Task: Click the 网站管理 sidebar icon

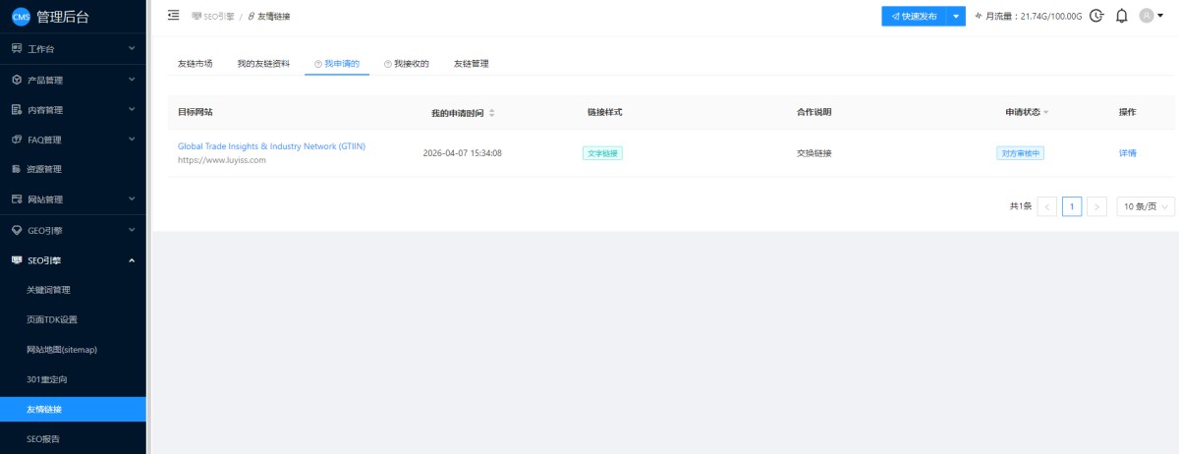Action: click(17, 199)
